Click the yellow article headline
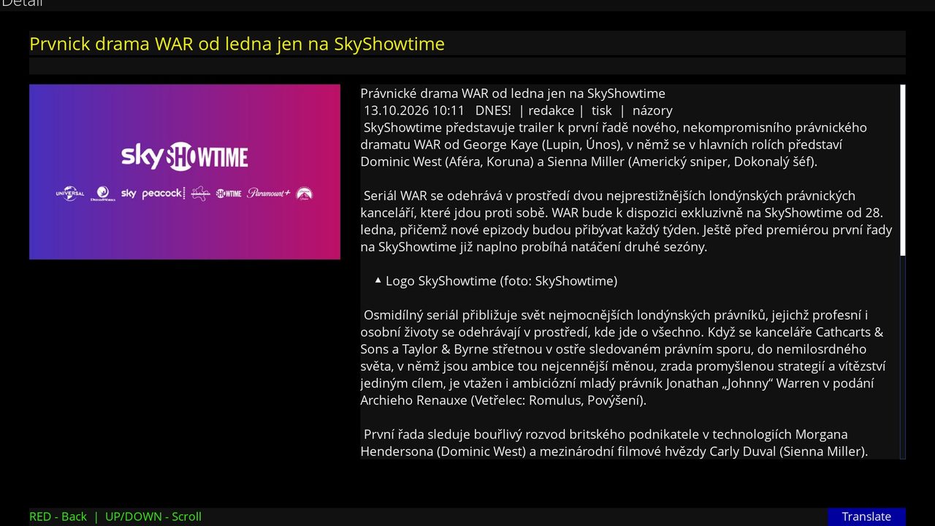The width and height of the screenshot is (935, 526). [237, 44]
